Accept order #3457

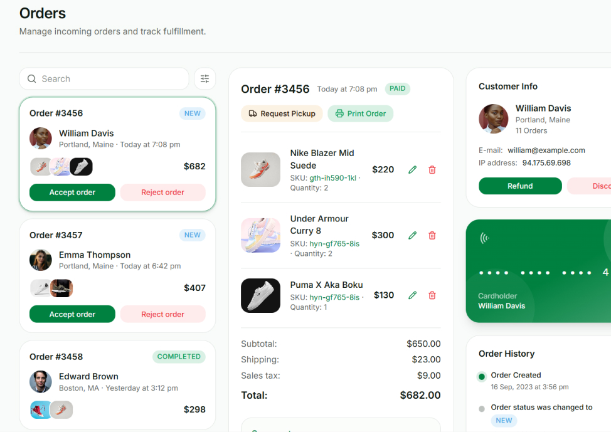[72, 314]
